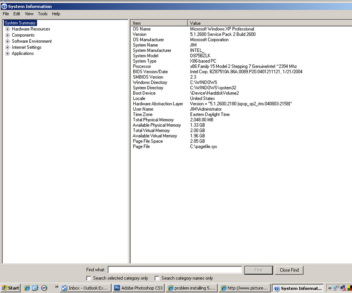Select the Processor row
This screenshot has height=293, width=352.
click(x=241, y=66)
